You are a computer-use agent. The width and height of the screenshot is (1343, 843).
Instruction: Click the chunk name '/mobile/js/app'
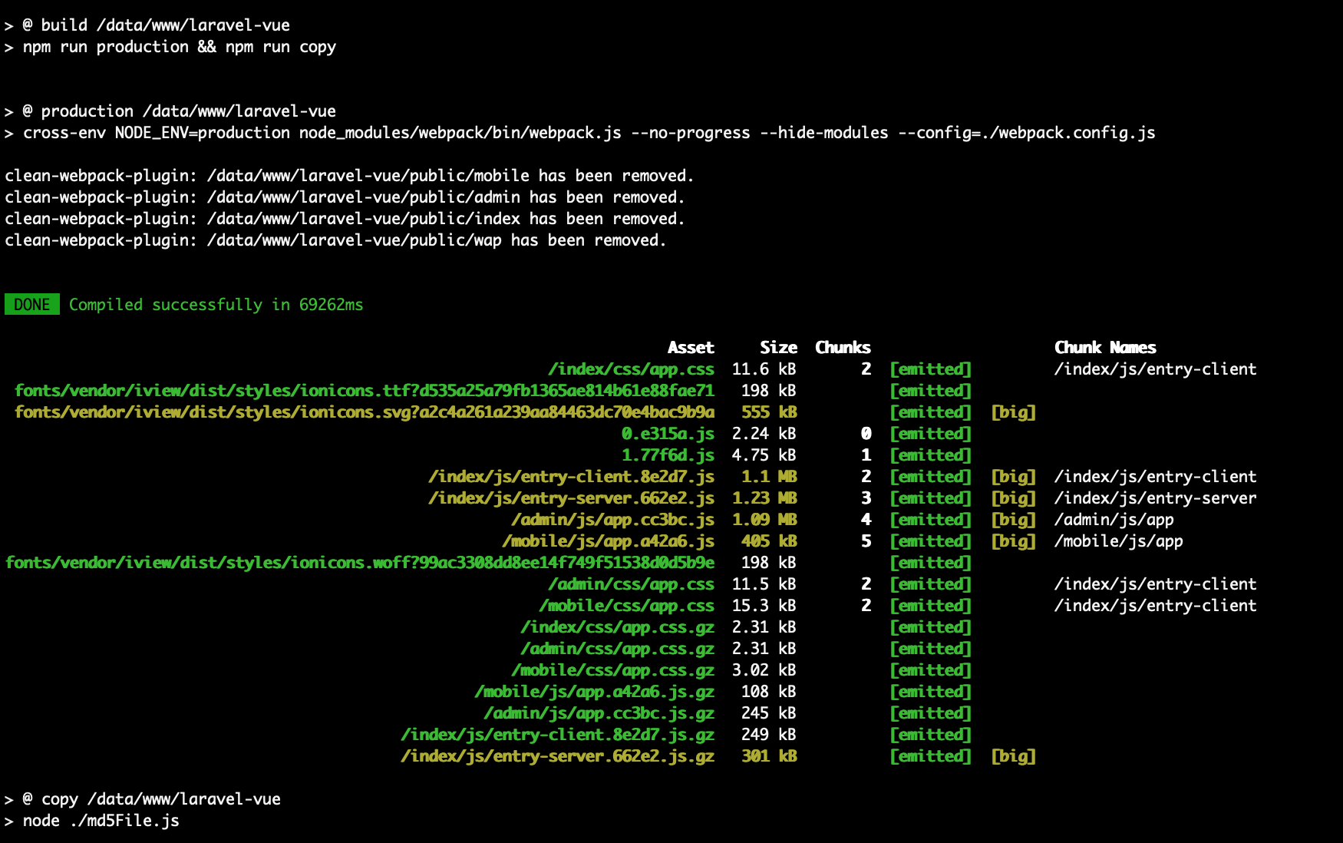pyautogui.click(x=1119, y=541)
